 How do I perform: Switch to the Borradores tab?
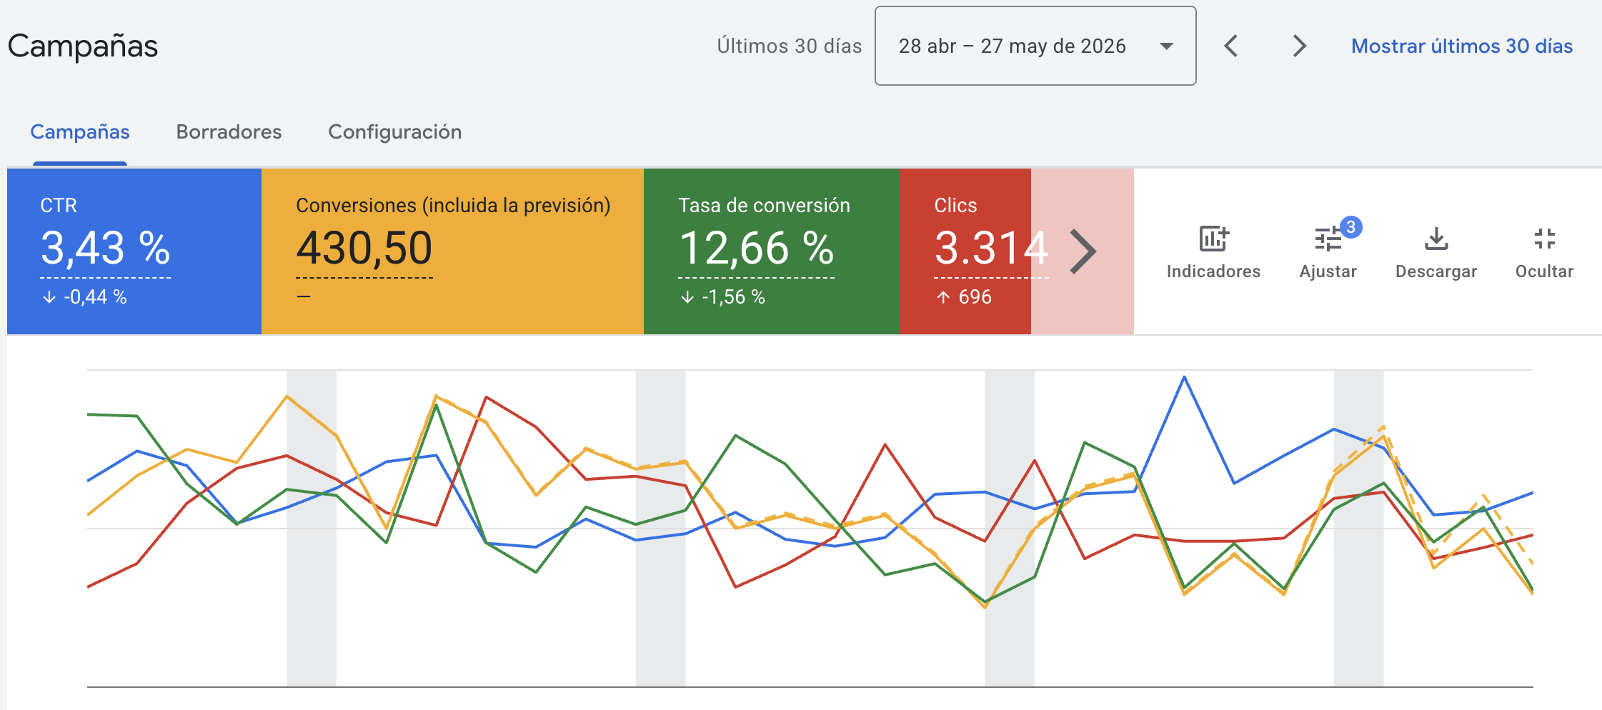click(229, 132)
